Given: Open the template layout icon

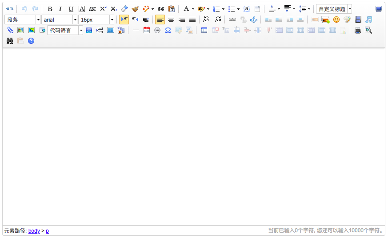Looking at the screenshot, I should click(110, 30).
